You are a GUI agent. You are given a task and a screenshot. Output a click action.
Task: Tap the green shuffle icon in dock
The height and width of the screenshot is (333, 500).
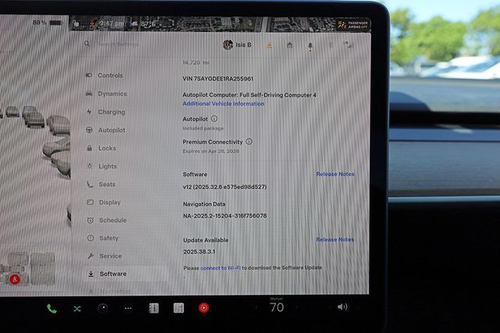click(x=77, y=308)
